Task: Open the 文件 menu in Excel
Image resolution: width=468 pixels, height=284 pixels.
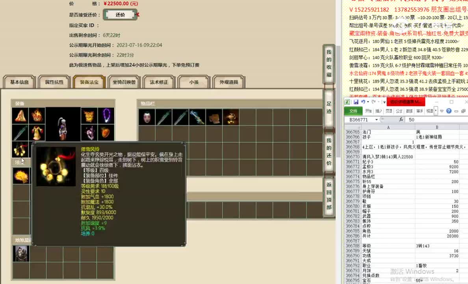Action: coord(354,111)
